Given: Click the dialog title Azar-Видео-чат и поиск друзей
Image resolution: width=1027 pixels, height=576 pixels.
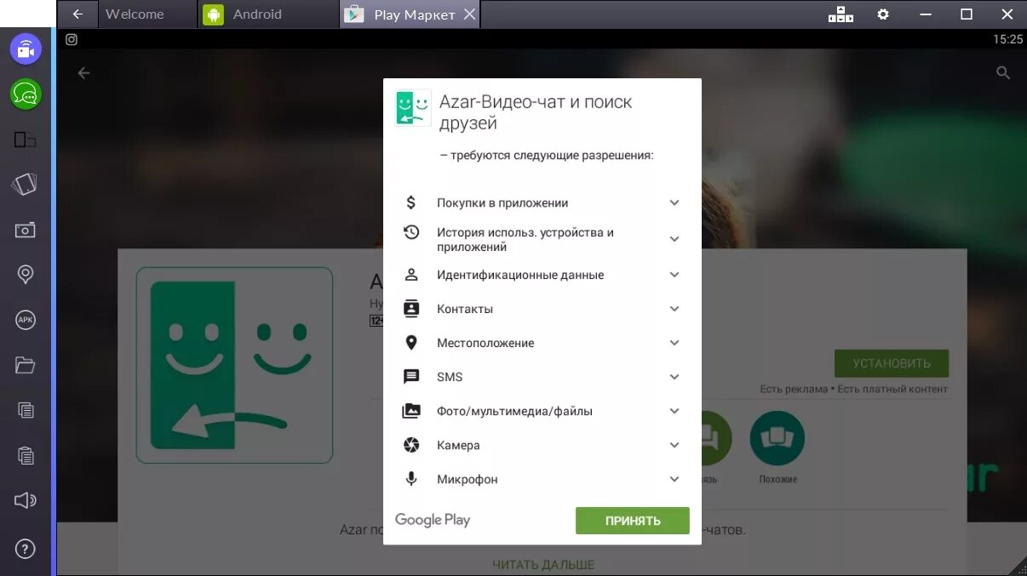Looking at the screenshot, I should click(536, 112).
